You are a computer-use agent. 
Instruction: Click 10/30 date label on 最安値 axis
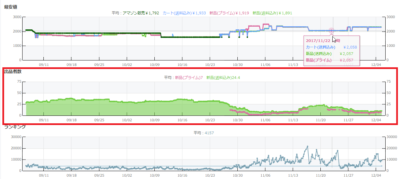[238, 65]
